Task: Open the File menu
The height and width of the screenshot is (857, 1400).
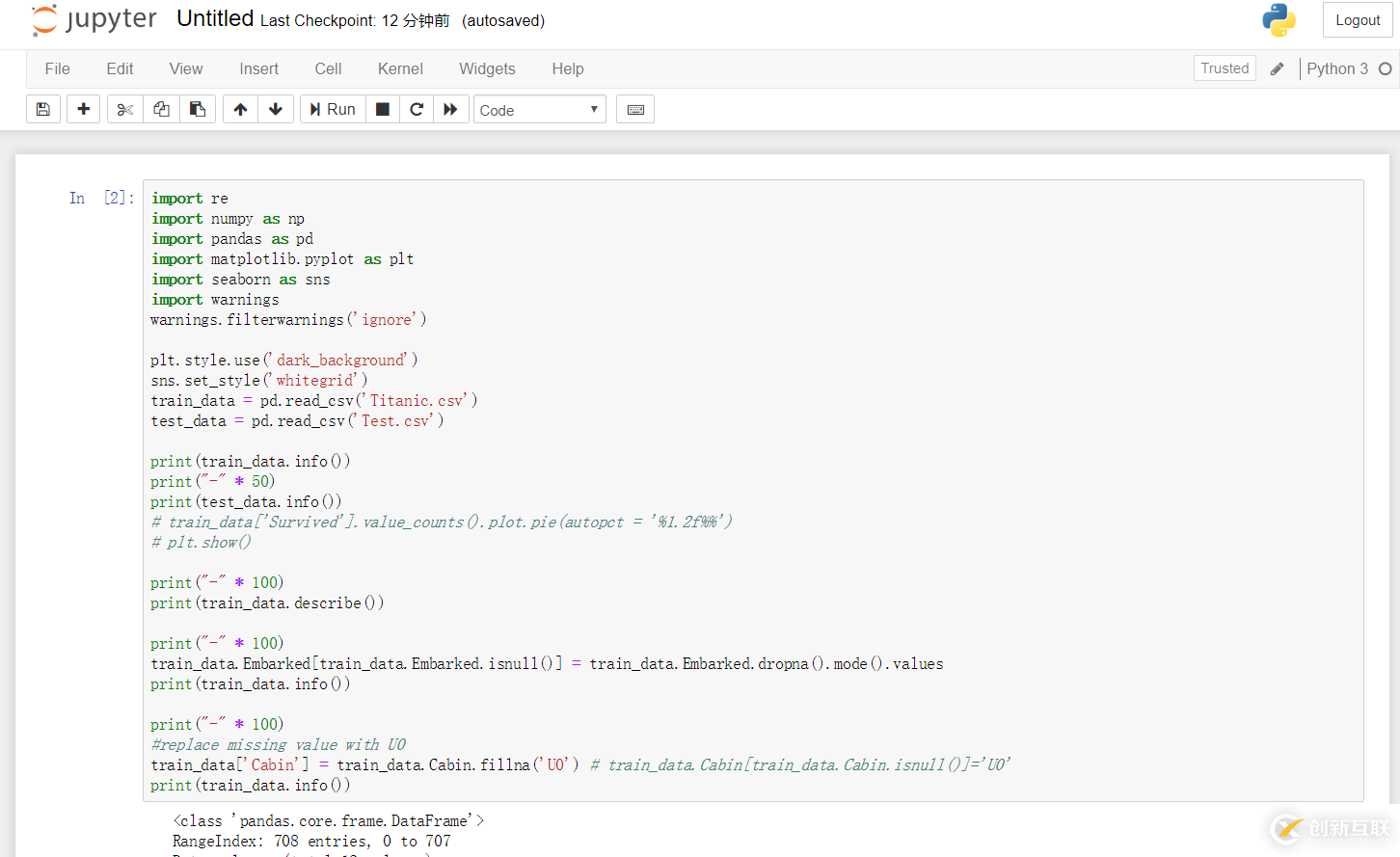Action: tap(58, 69)
